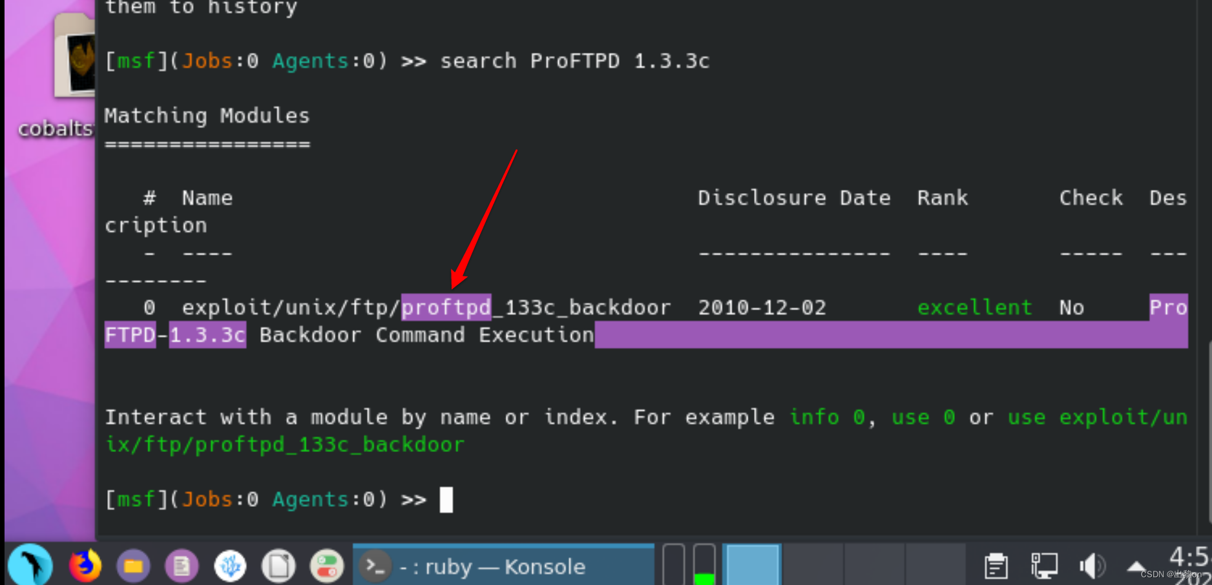Click exploit/unix/ftp/proftpd_133c_backdoor in the results row
Image resolution: width=1212 pixels, height=585 pixels.
coord(426,307)
